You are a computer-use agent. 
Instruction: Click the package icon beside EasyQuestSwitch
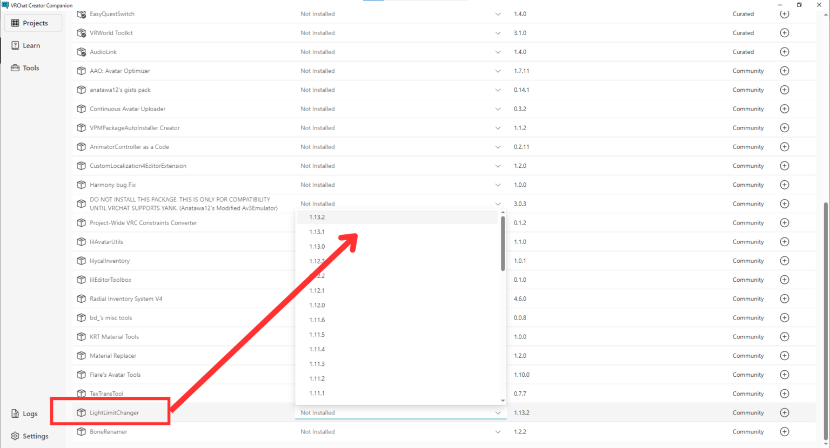coord(82,14)
